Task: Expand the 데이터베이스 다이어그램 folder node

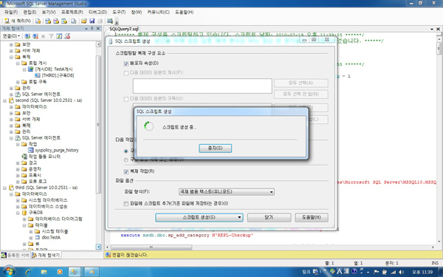Action: [x=24, y=219]
